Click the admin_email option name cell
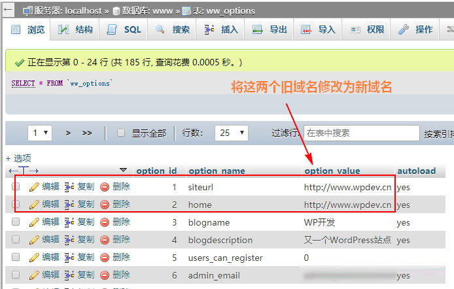Screen dimensions: 454x289 (214, 275)
